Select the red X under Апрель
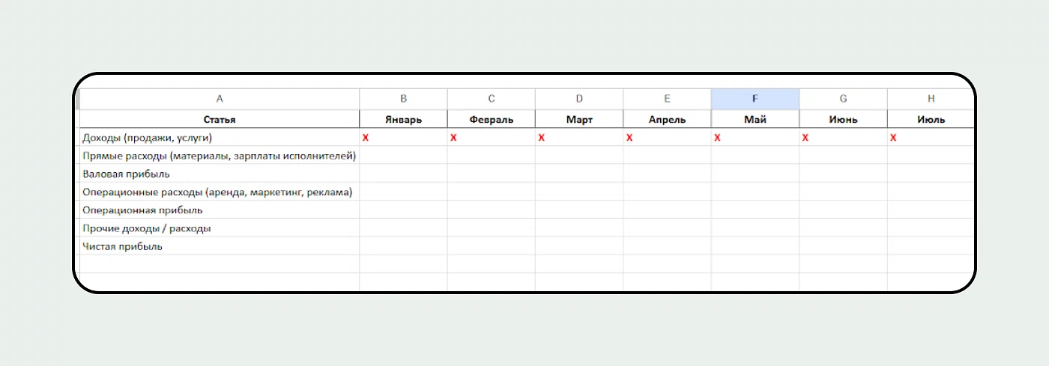The width and height of the screenshot is (1049, 366). pyautogui.click(x=629, y=138)
